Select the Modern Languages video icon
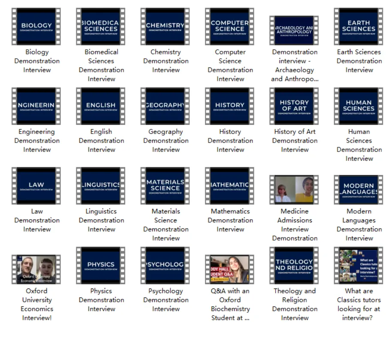 click(358, 190)
